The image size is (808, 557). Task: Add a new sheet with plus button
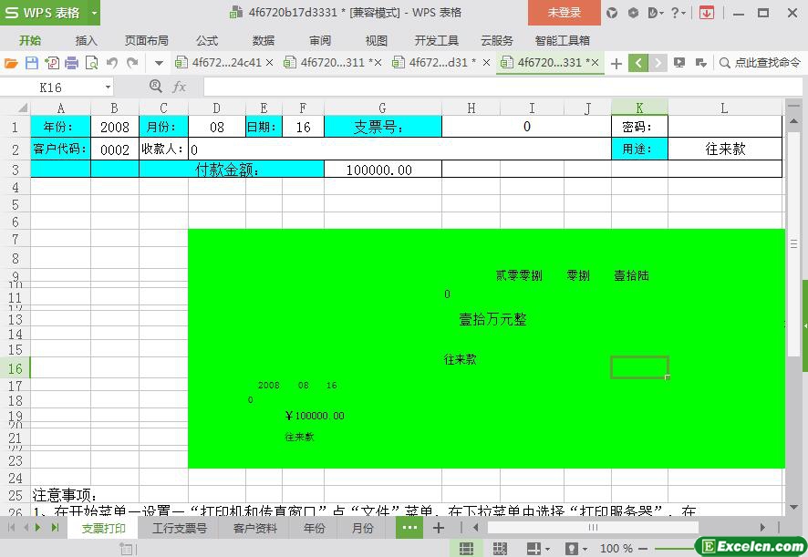coord(439,528)
